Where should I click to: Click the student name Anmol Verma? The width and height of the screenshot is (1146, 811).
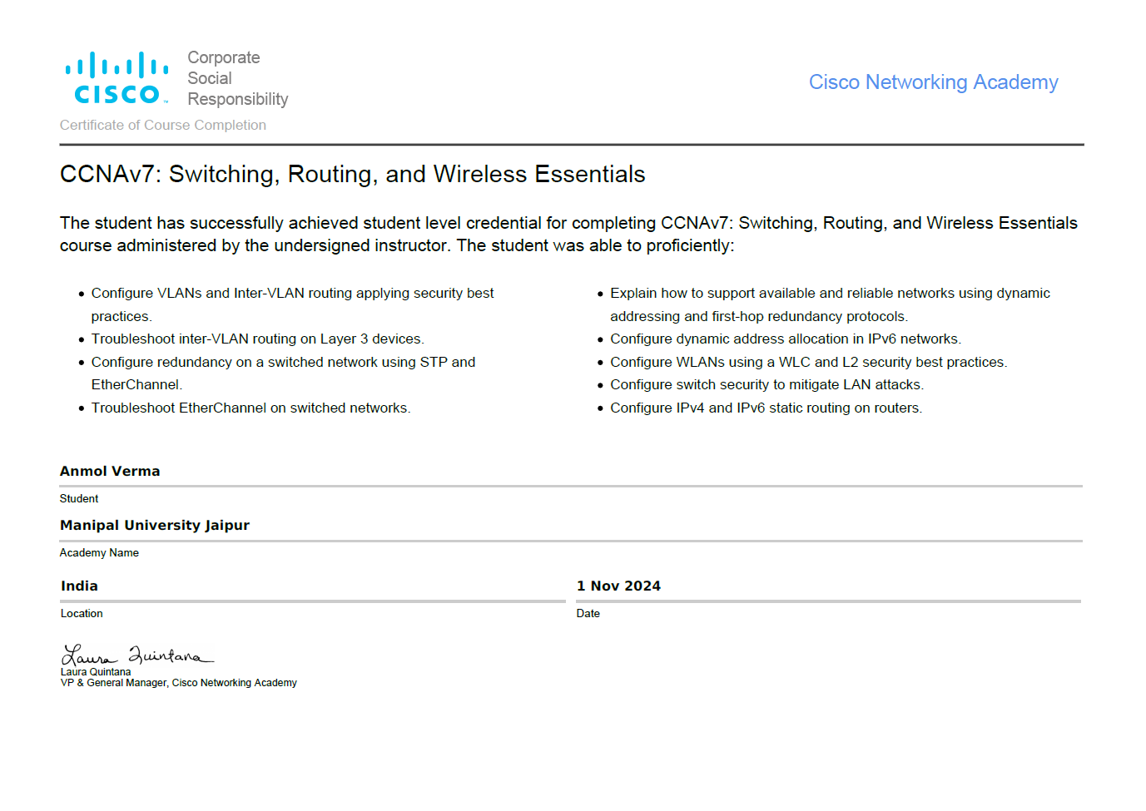point(110,471)
